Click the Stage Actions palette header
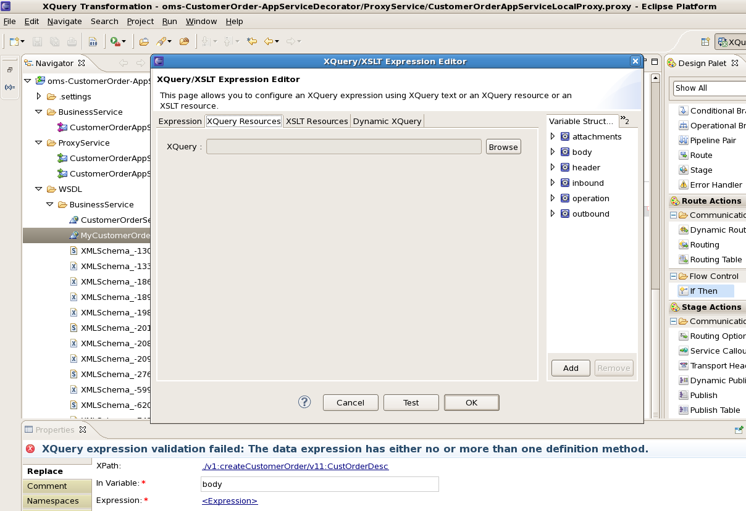This screenshot has height=511, width=746. [708, 307]
